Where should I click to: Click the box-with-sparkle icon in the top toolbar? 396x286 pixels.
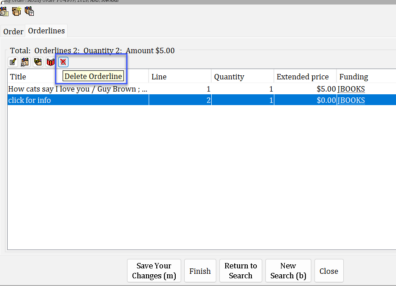[17, 11]
